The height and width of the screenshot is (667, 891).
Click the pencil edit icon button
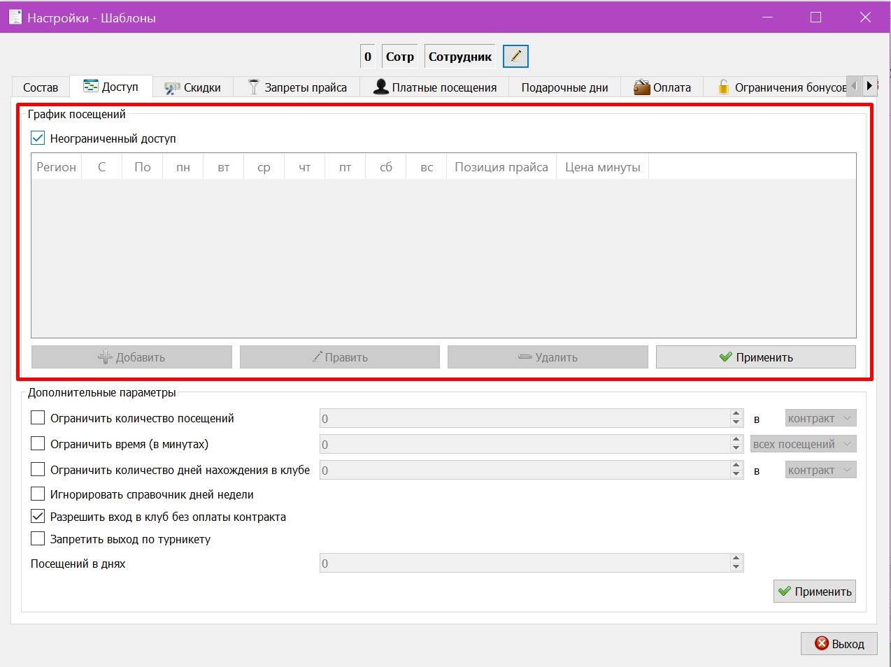[x=515, y=56]
